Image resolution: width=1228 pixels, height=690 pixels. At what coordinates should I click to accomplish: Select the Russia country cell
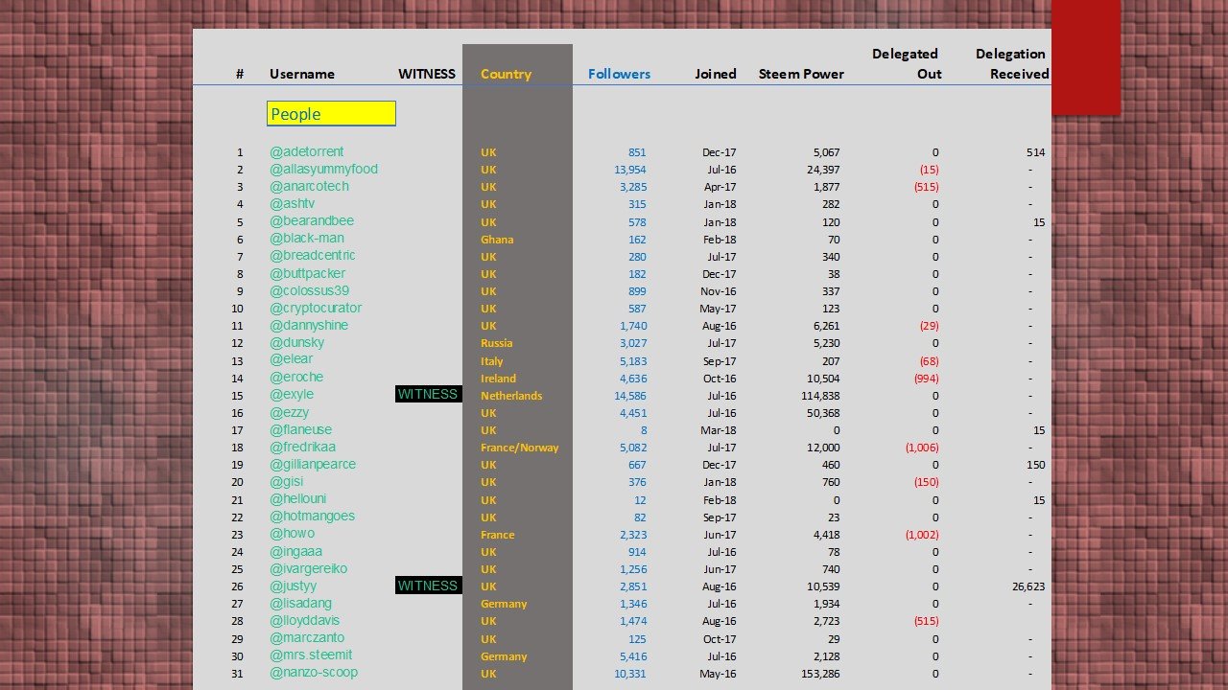tap(497, 343)
